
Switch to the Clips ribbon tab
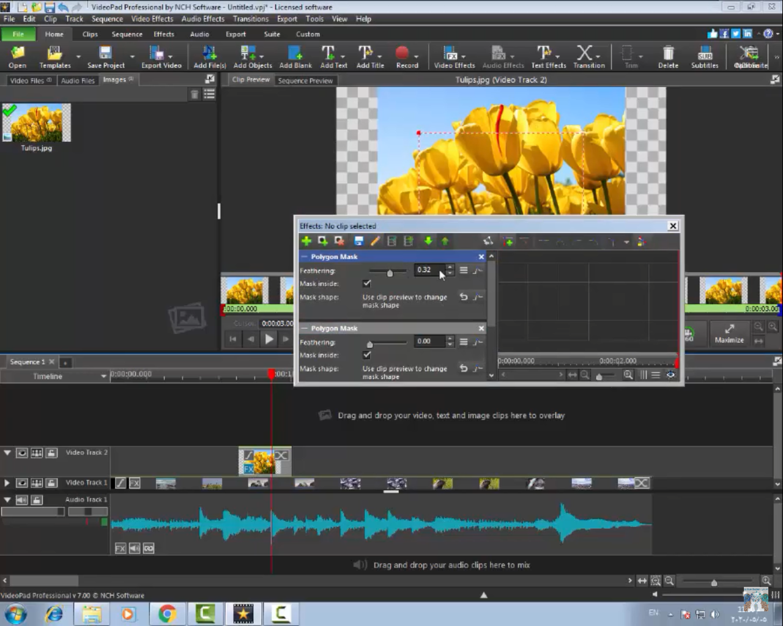tap(90, 34)
